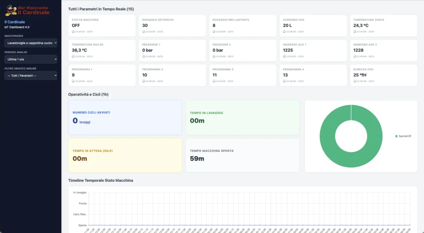This screenshot has height=233, width=424.
Task: Toggle the Spenta/Off legend item
Action: (x=403, y=136)
